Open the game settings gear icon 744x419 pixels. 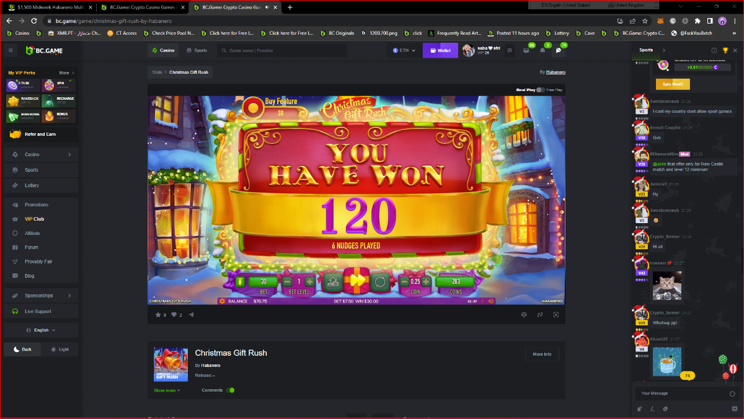pyautogui.click(x=222, y=301)
